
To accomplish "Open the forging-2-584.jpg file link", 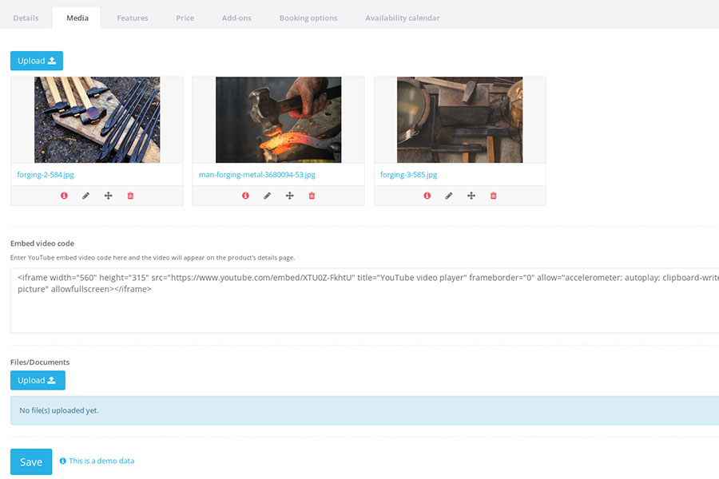I will (46, 175).
